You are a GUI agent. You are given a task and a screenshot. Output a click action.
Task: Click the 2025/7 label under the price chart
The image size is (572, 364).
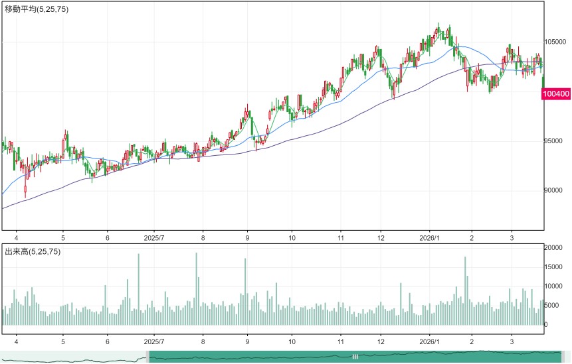[154, 237]
